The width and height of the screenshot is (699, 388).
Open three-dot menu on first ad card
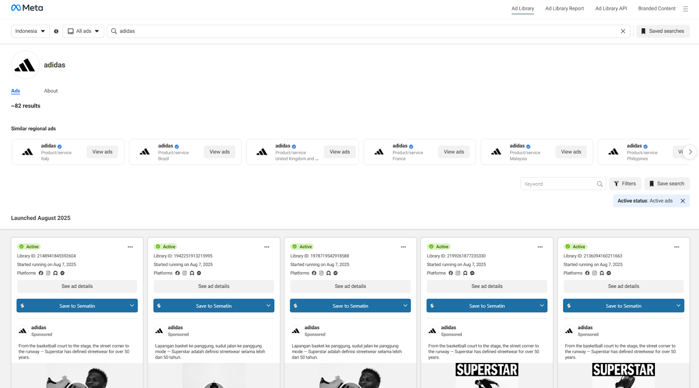pos(130,247)
